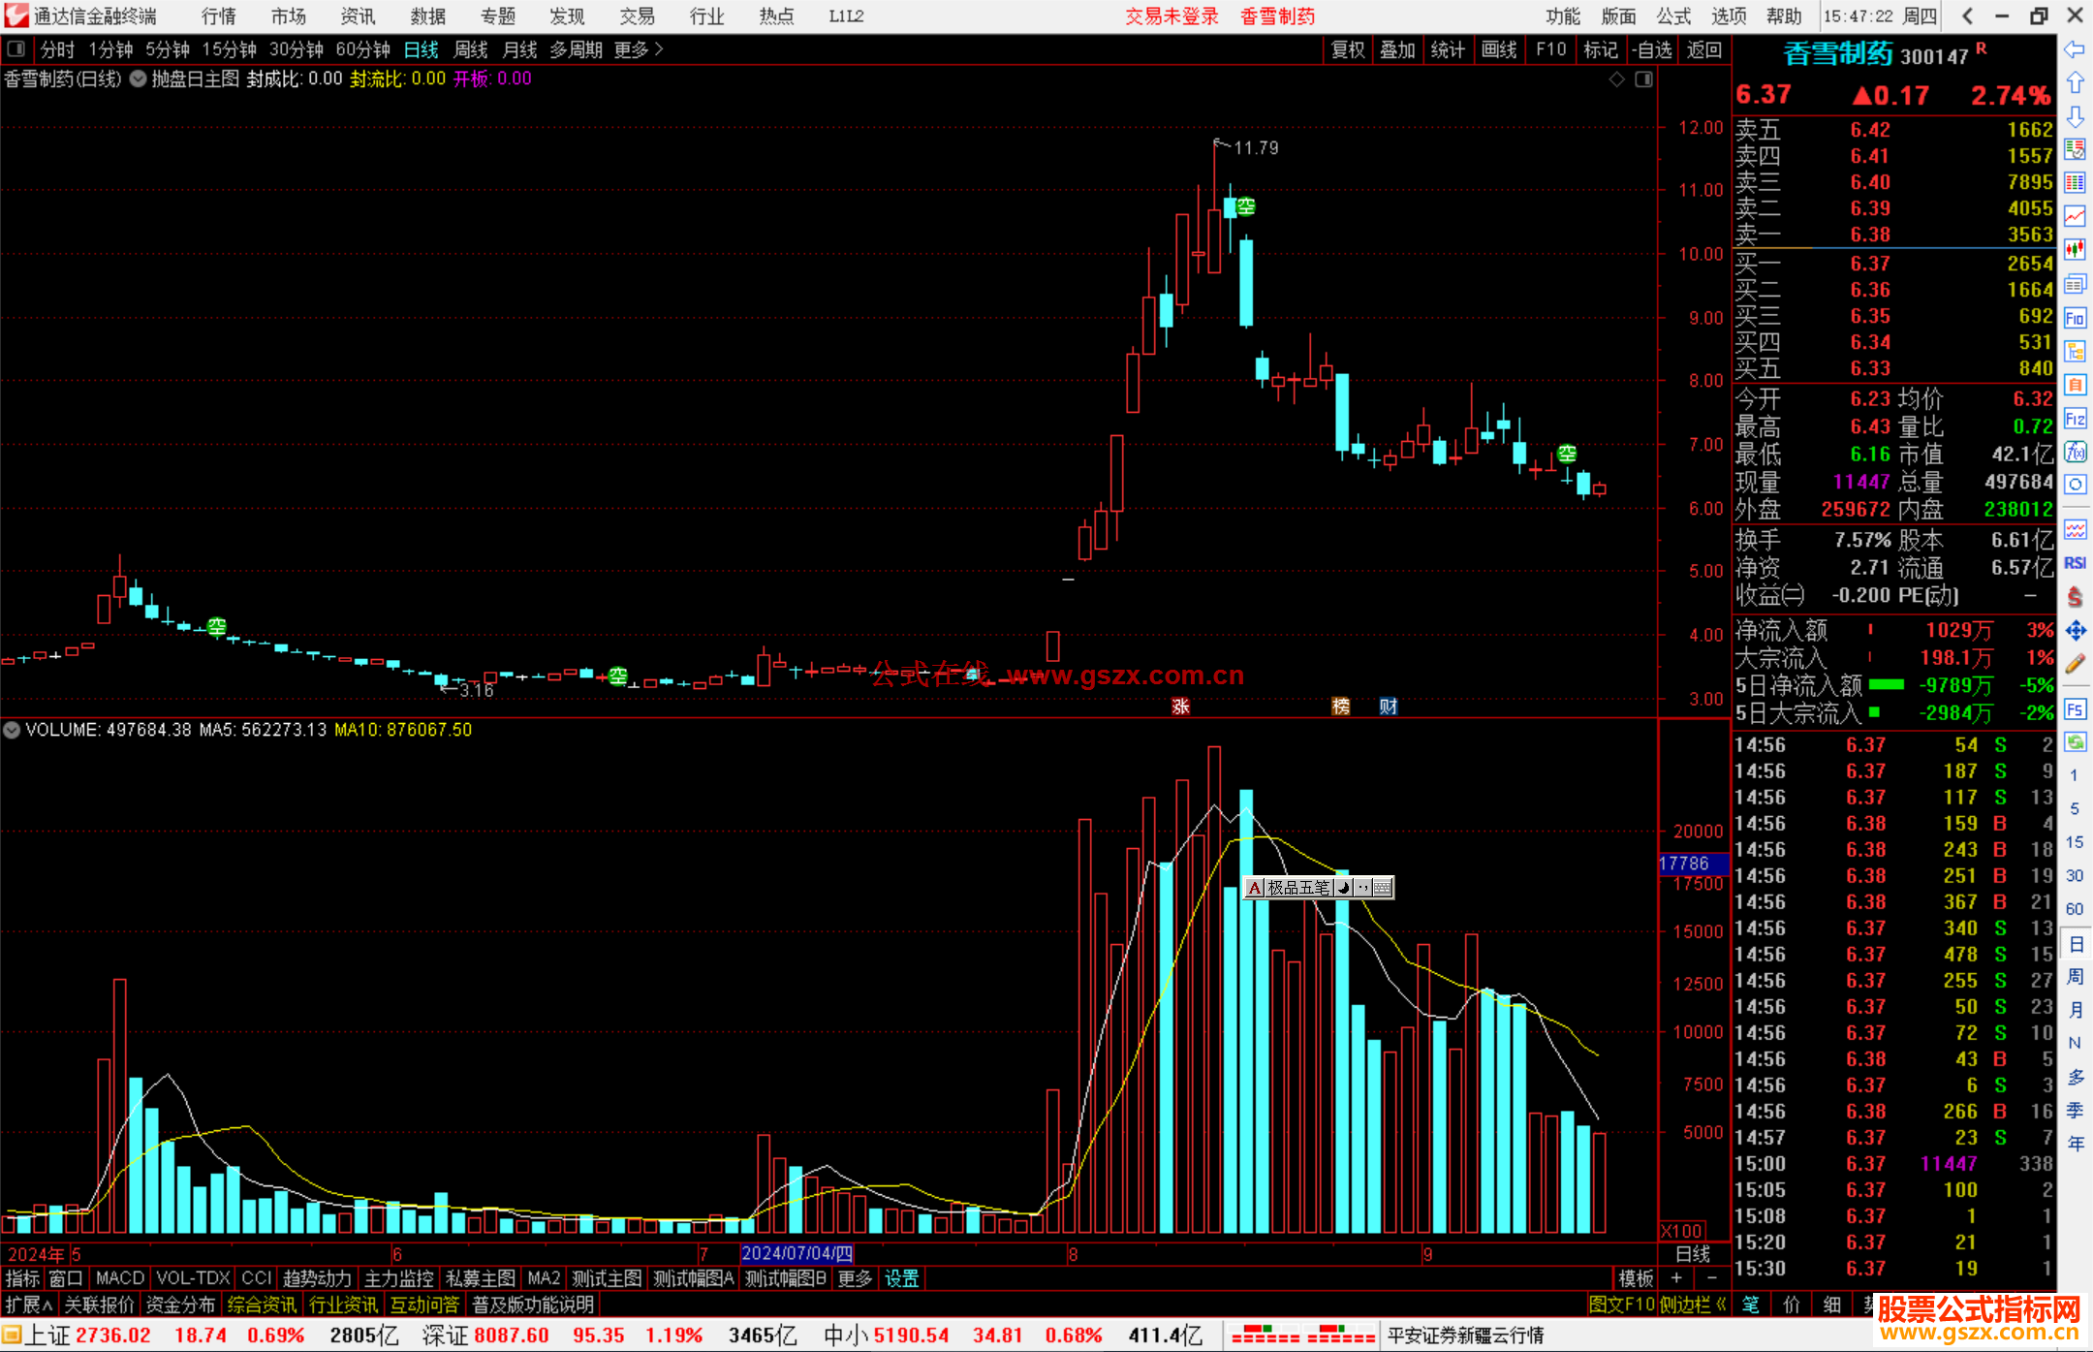Viewport: 2093px width, 1352px height.
Task: Toggle round button beside 抛盘日主图 label
Action: 139,79
